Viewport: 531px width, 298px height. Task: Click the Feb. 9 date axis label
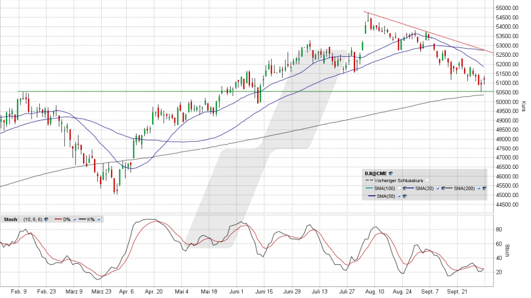(19, 291)
